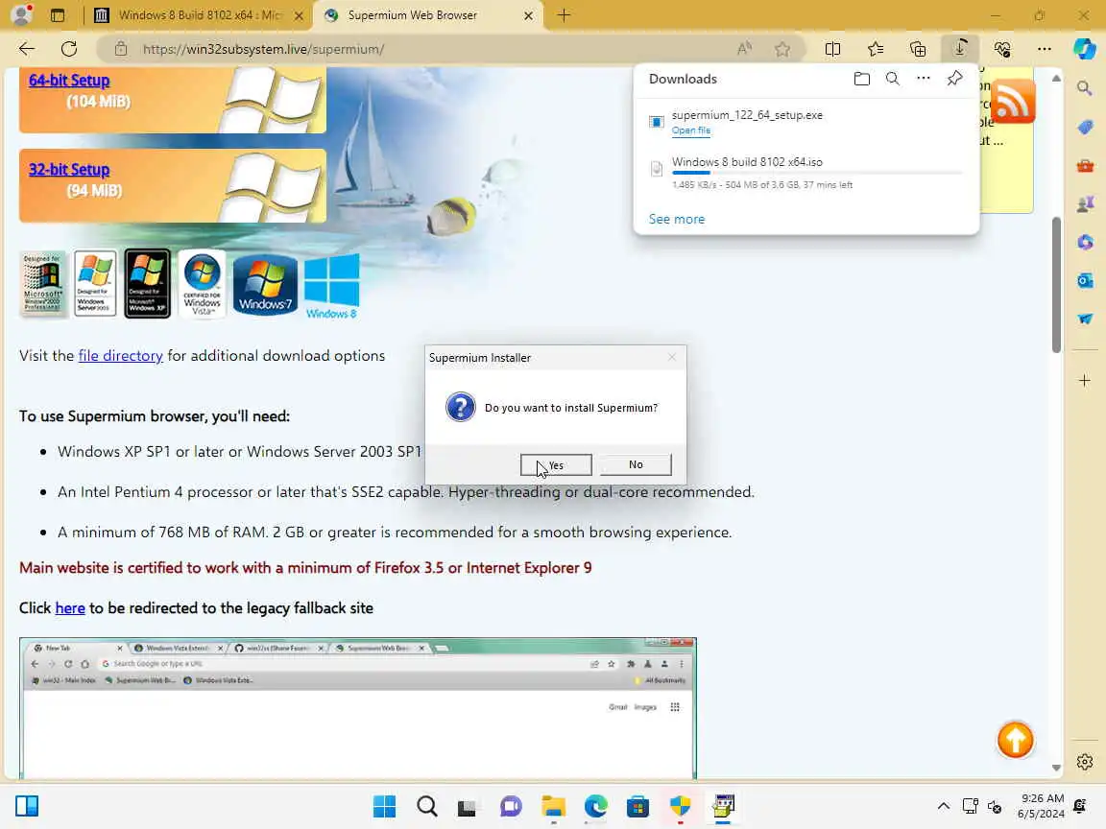Open sidebar settings gear
The width and height of the screenshot is (1106, 829).
point(1085,761)
